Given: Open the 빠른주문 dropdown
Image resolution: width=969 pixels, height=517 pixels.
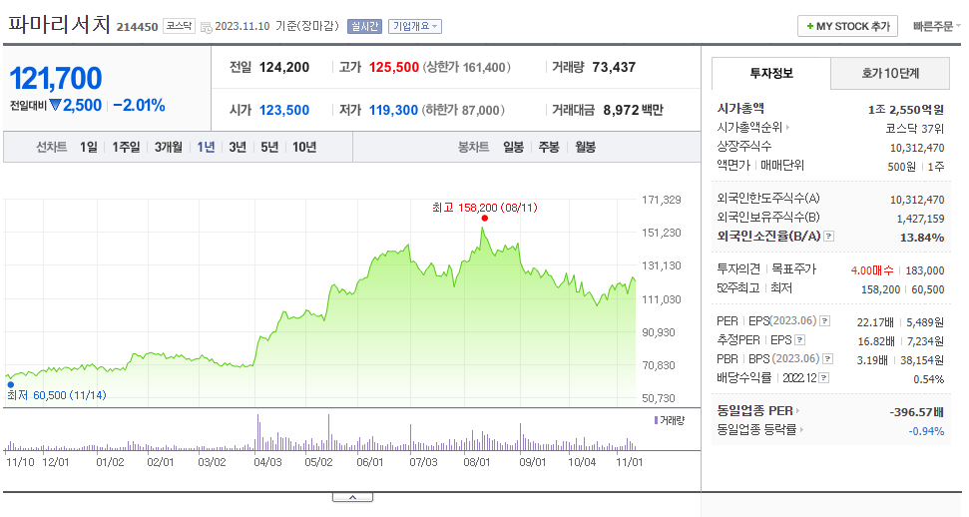Looking at the screenshot, I should click(x=937, y=27).
